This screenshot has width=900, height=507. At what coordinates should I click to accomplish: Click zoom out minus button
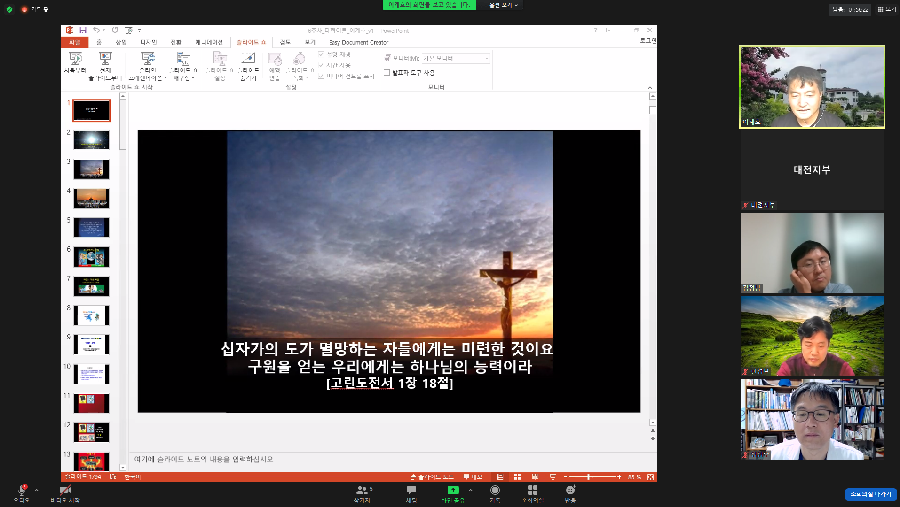[566, 477]
